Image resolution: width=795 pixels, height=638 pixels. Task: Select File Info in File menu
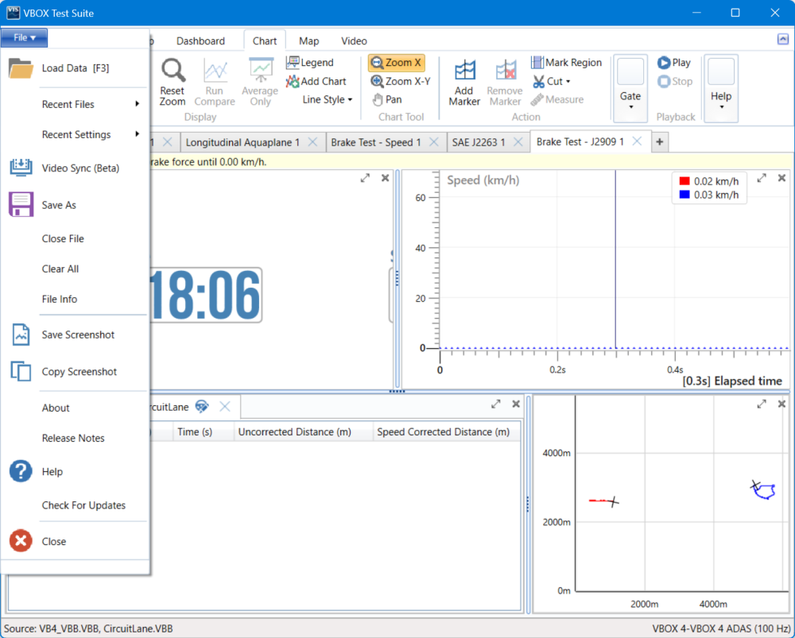pyautogui.click(x=60, y=299)
